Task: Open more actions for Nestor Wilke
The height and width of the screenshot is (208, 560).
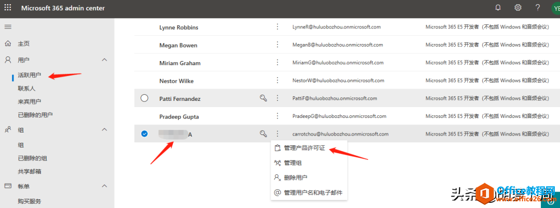Action: pos(277,80)
